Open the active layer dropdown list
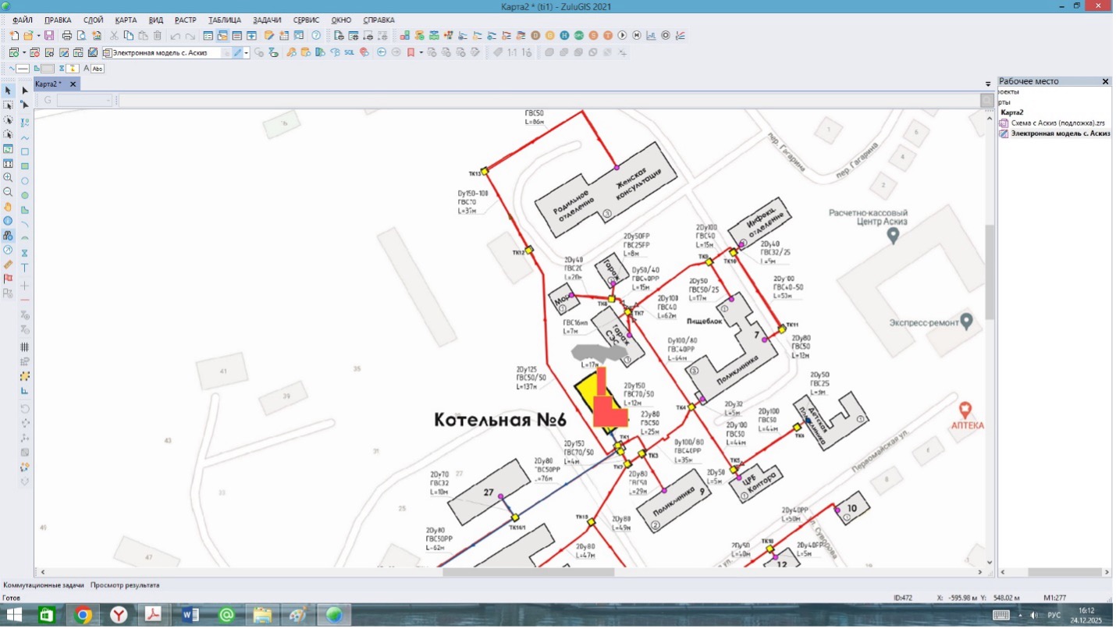1116x629 pixels. tap(247, 52)
